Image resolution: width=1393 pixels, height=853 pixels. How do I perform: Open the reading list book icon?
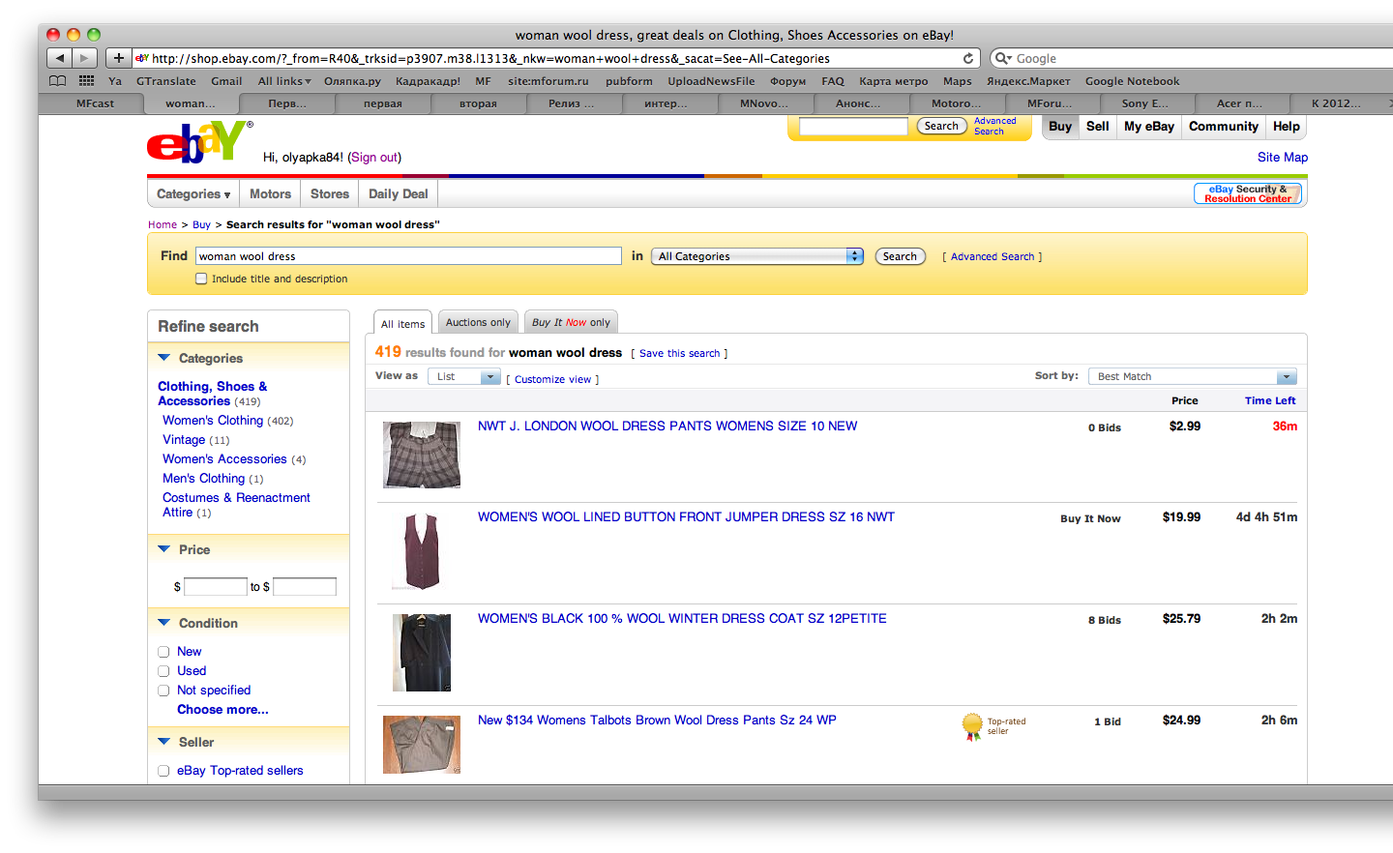click(58, 81)
